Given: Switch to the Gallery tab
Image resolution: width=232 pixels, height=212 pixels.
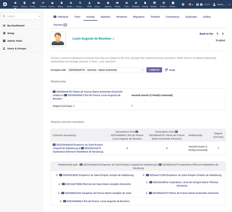Looking at the screenshot, I should [207, 17].
